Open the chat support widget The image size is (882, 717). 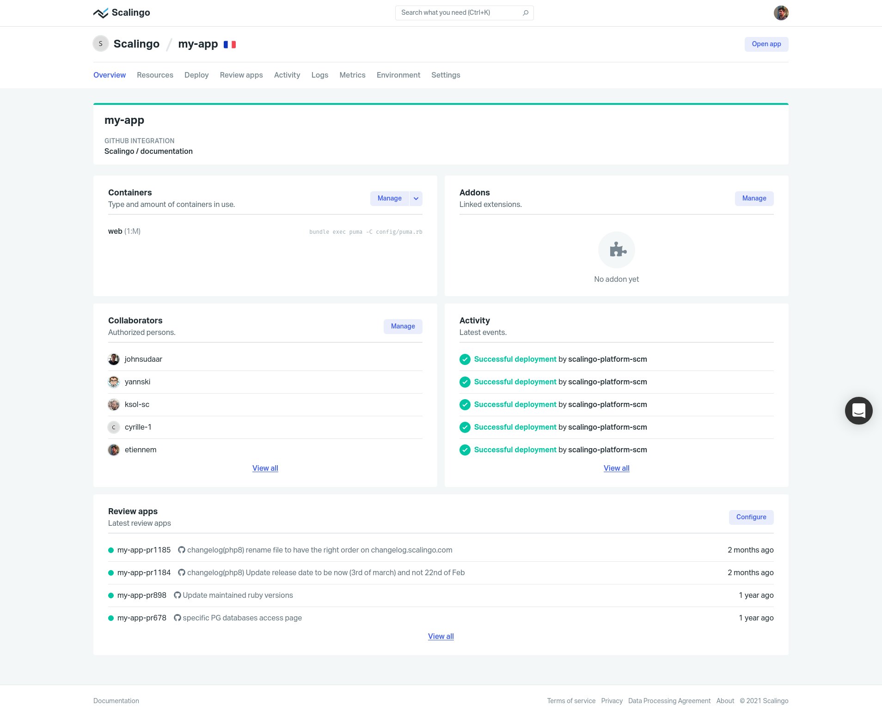click(x=858, y=411)
